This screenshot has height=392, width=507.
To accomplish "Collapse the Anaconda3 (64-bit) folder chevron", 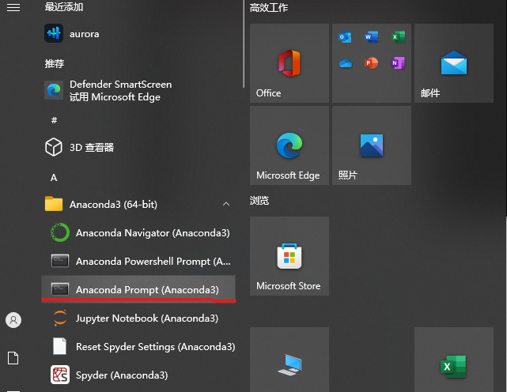I will pos(226,204).
